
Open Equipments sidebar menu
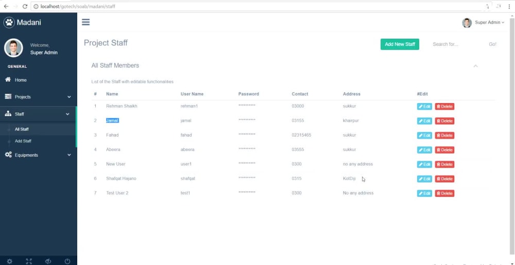38,155
